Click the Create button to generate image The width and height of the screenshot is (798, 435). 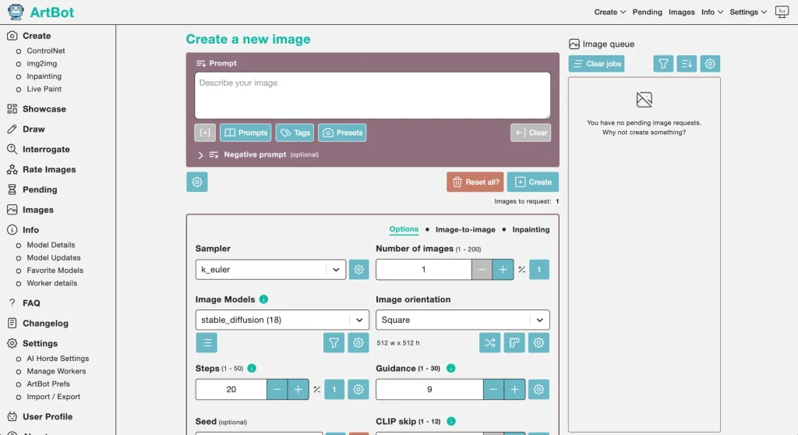tap(532, 182)
